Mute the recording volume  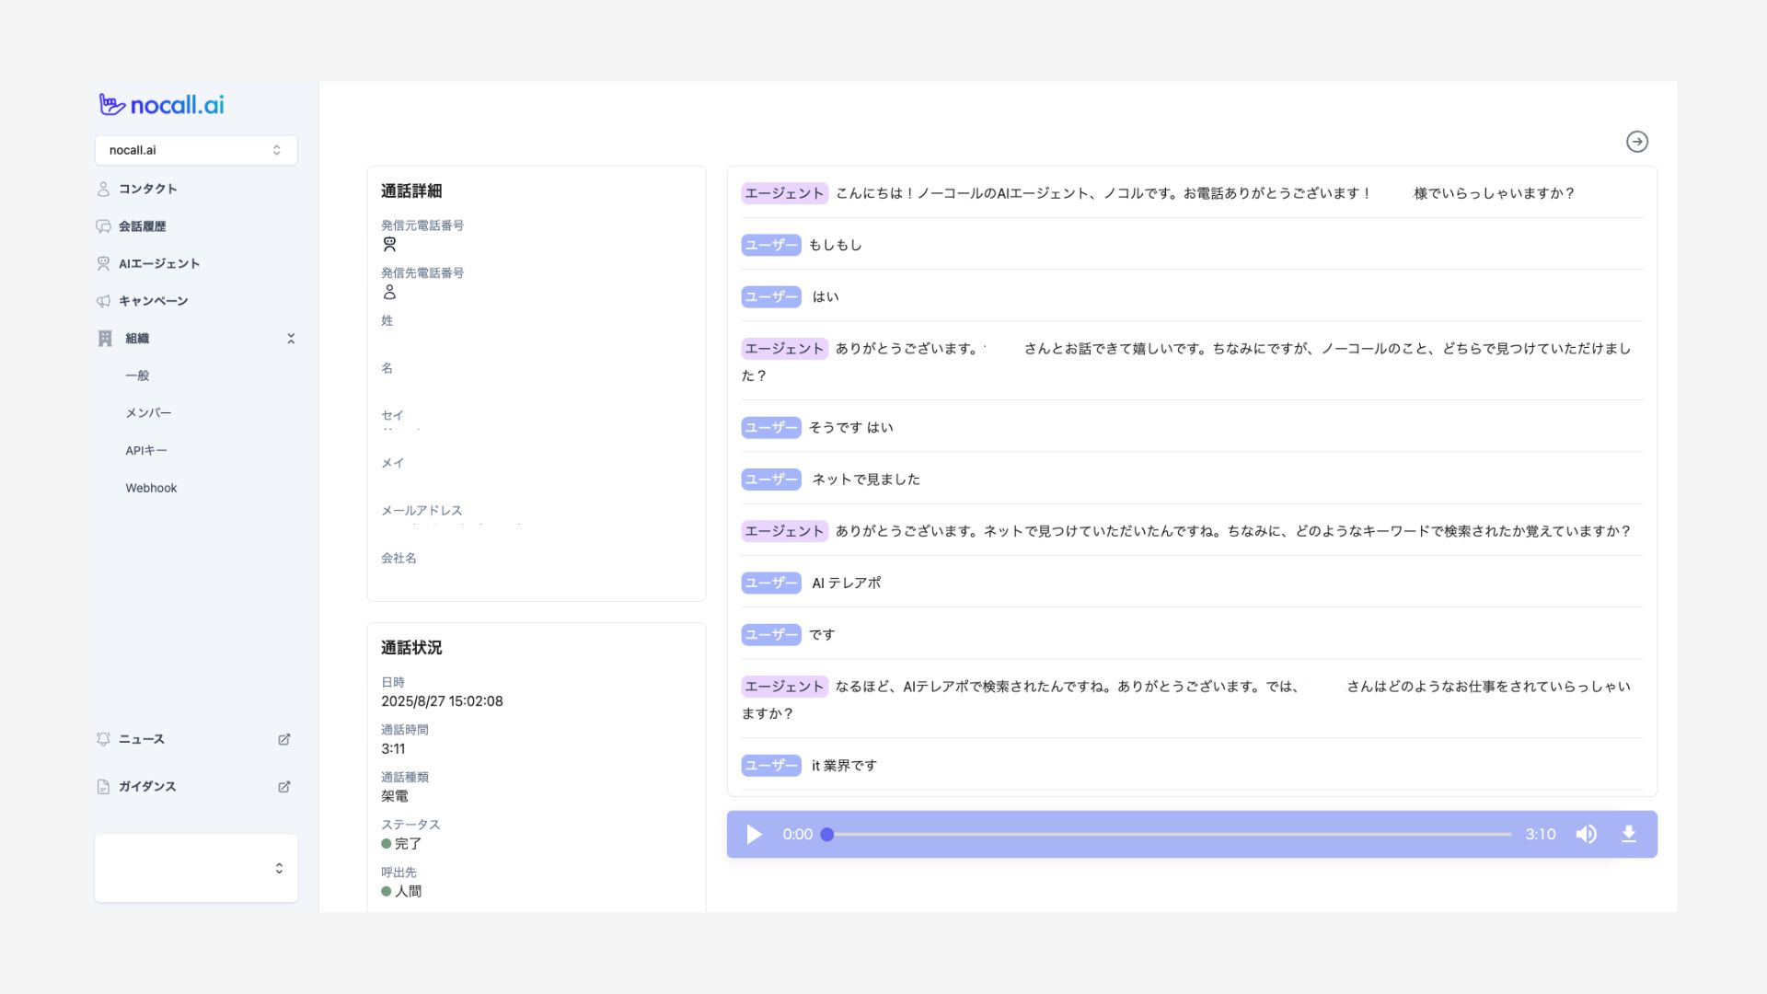(1586, 835)
